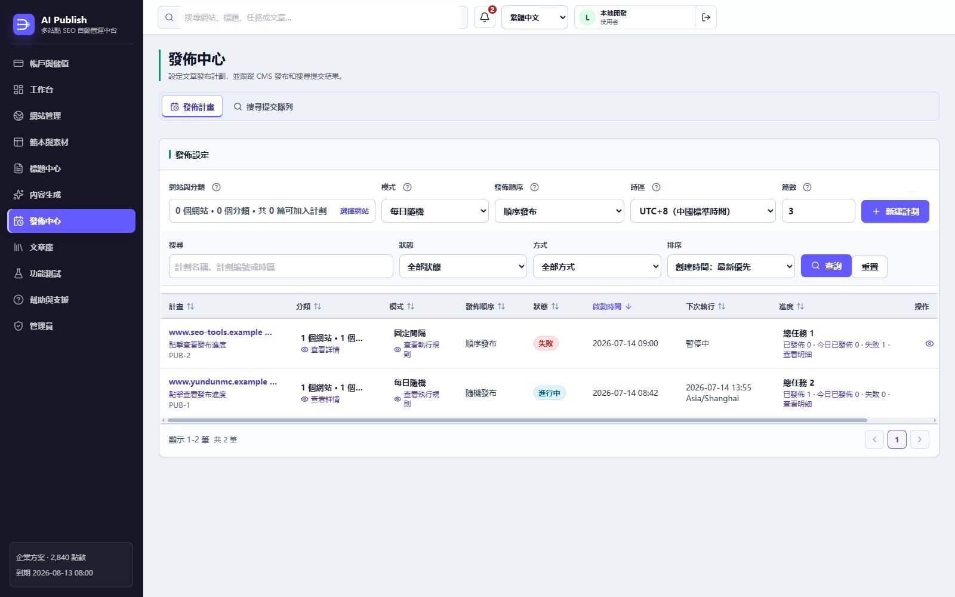Open 標題中心 in sidebar
The image size is (955, 597).
pos(72,168)
